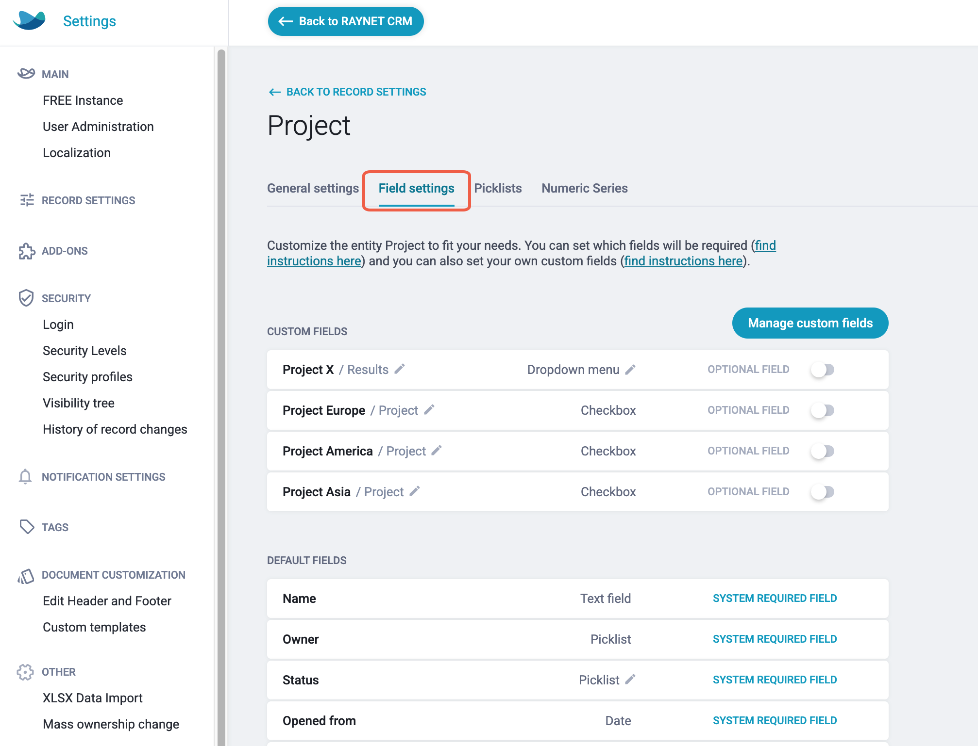
Task: Click the Tags label icon
Action: (x=26, y=527)
